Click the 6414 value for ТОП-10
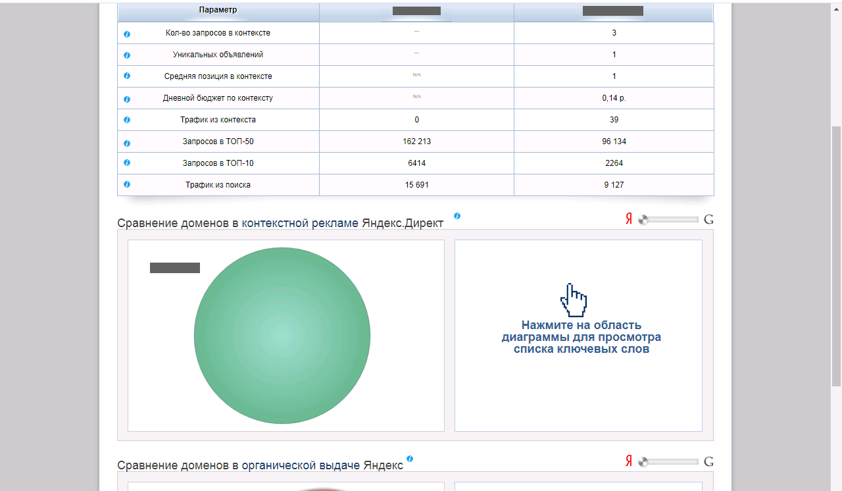The width and height of the screenshot is (842, 491). (417, 163)
